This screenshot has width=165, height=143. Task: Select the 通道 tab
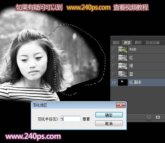coord(127,43)
